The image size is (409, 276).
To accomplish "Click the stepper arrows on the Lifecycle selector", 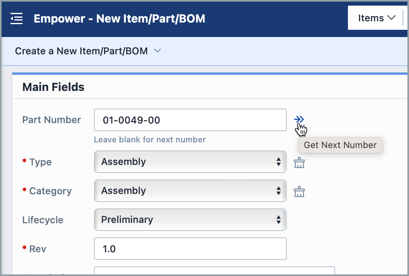I will coord(279,220).
